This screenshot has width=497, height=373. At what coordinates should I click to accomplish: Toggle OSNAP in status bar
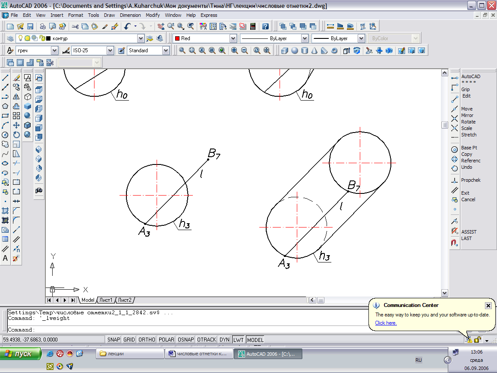tap(186, 340)
